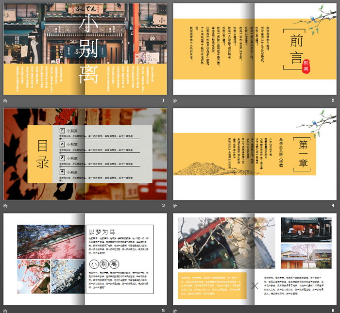Select the 小别离 cover slide thumbnail
The image size is (340, 313).
click(x=85, y=49)
